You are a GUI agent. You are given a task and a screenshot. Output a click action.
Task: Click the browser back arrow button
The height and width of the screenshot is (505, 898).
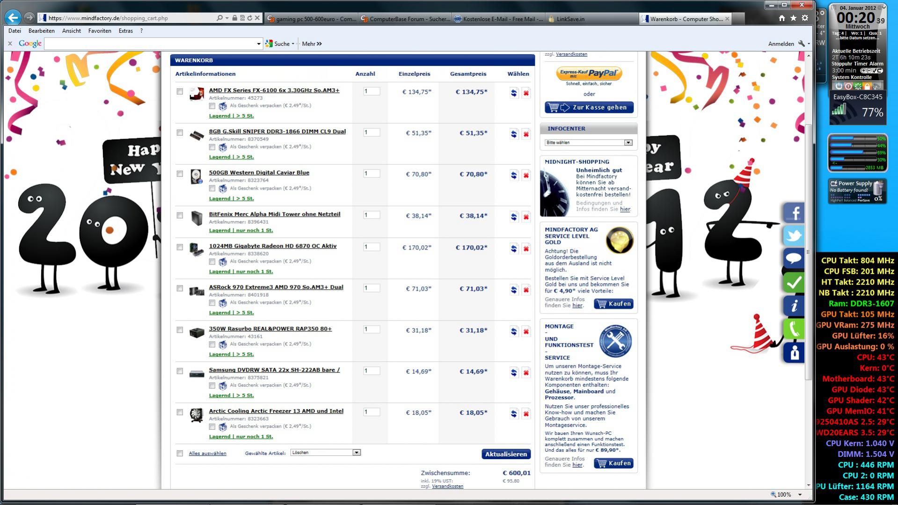13,18
